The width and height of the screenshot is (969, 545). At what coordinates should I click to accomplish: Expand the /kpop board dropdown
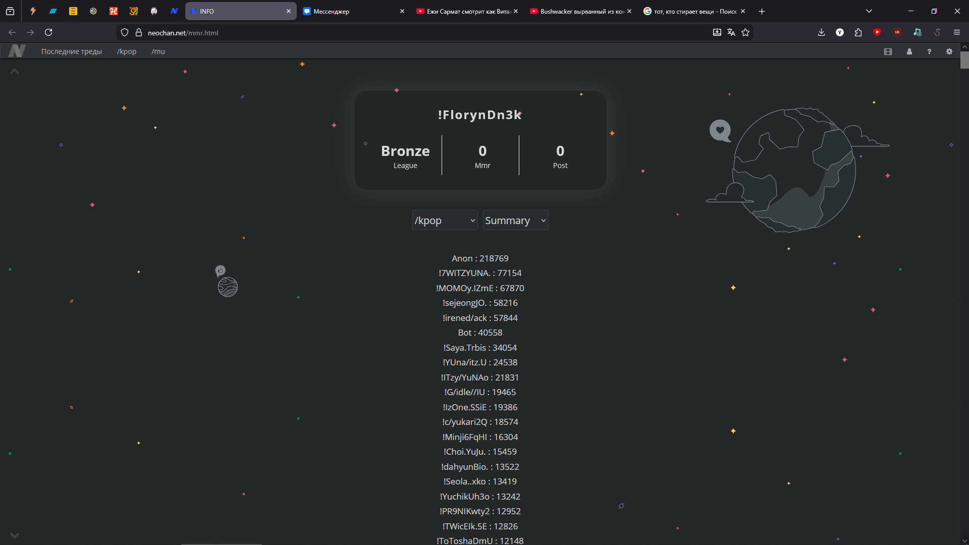tap(445, 221)
